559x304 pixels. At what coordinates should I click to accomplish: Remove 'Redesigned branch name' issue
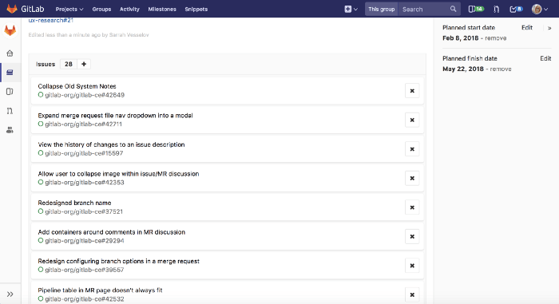412,207
